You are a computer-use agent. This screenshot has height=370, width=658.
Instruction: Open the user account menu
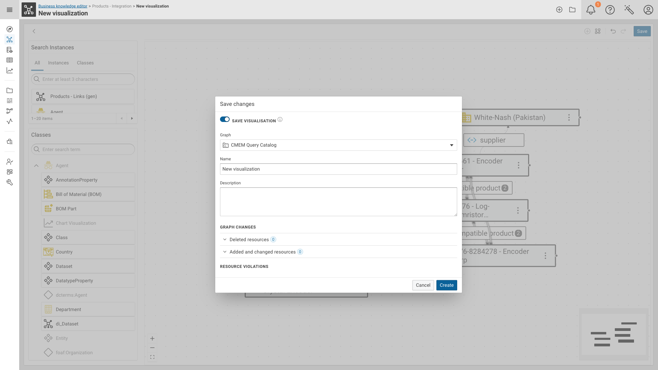pos(648,10)
